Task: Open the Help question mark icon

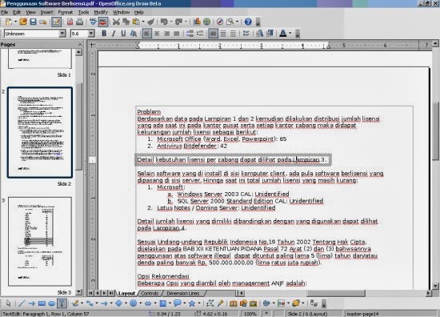Action: (248, 22)
